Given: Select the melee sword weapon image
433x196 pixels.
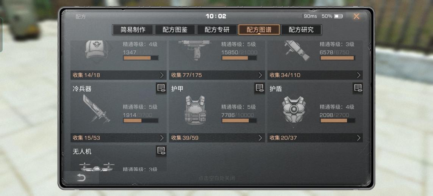Looking at the screenshot, I should pyautogui.click(x=96, y=109).
